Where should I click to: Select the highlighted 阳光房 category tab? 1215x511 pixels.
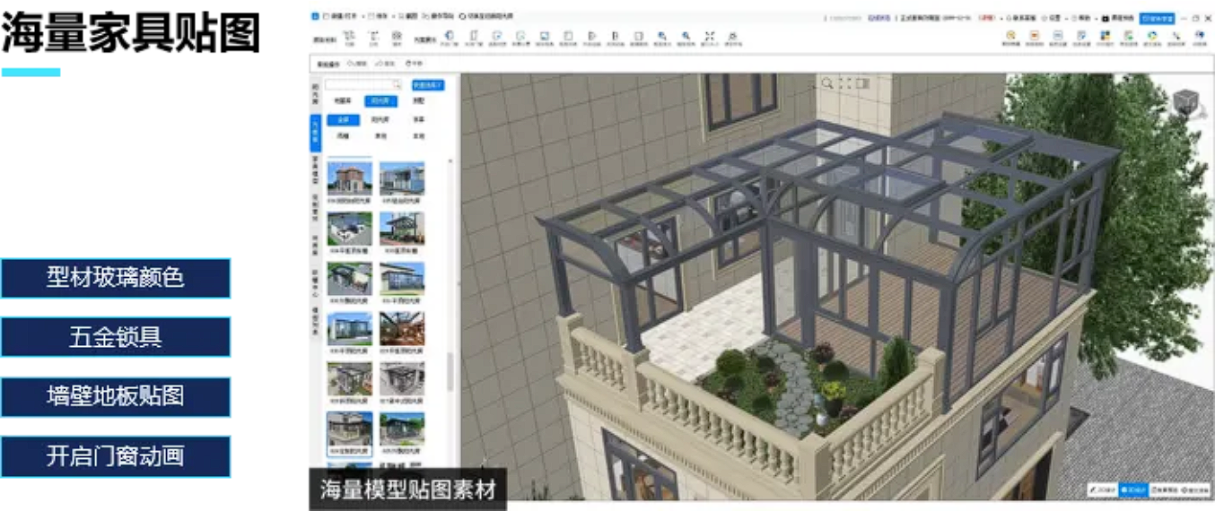coord(380,101)
